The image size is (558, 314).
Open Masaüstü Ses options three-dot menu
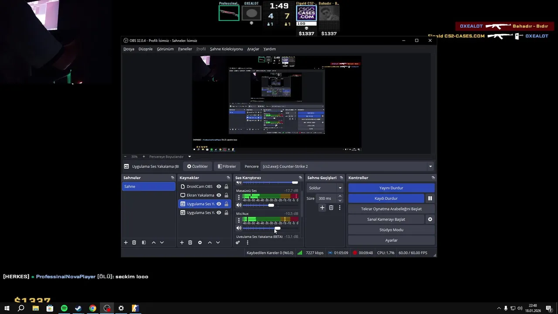pos(238,198)
